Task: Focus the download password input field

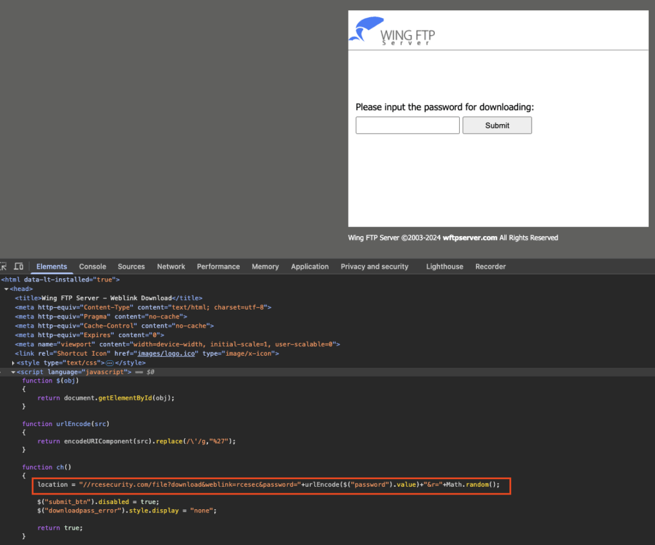Action: pyautogui.click(x=407, y=125)
